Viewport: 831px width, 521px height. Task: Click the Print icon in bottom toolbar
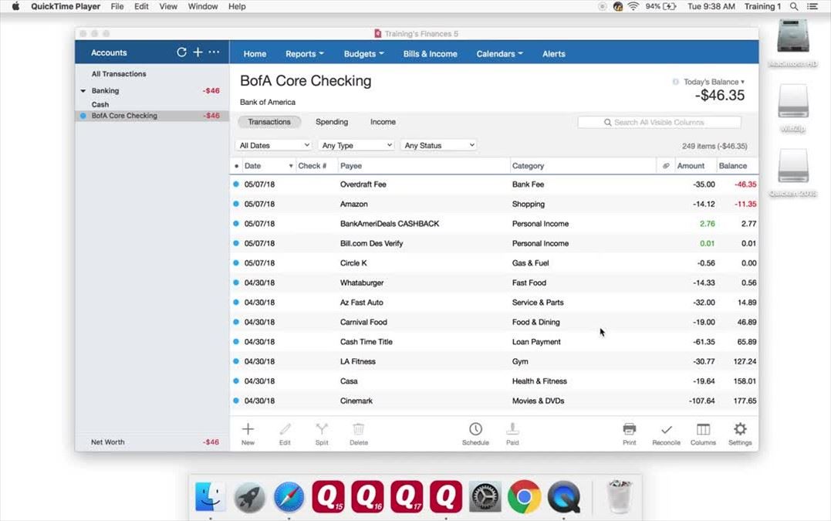(x=629, y=430)
